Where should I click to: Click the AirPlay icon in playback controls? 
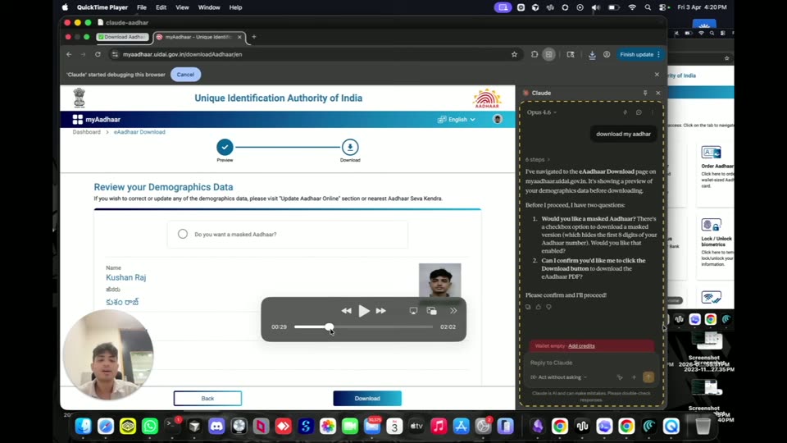click(x=413, y=311)
